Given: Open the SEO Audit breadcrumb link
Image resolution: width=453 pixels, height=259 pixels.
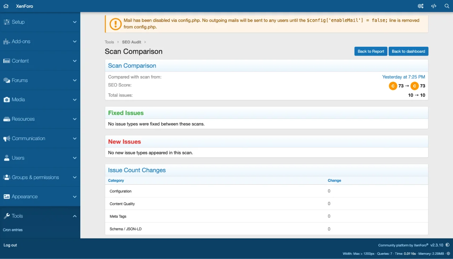Looking at the screenshot, I should (x=132, y=42).
